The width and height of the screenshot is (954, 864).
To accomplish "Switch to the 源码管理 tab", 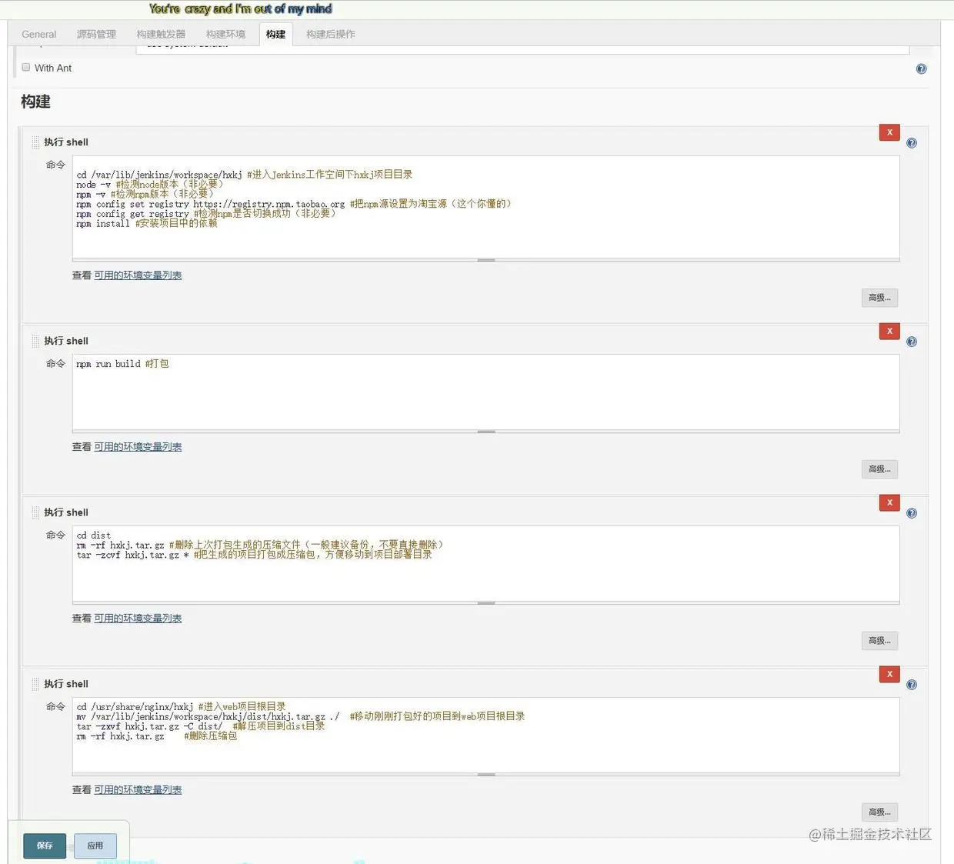I will [x=96, y=34].
